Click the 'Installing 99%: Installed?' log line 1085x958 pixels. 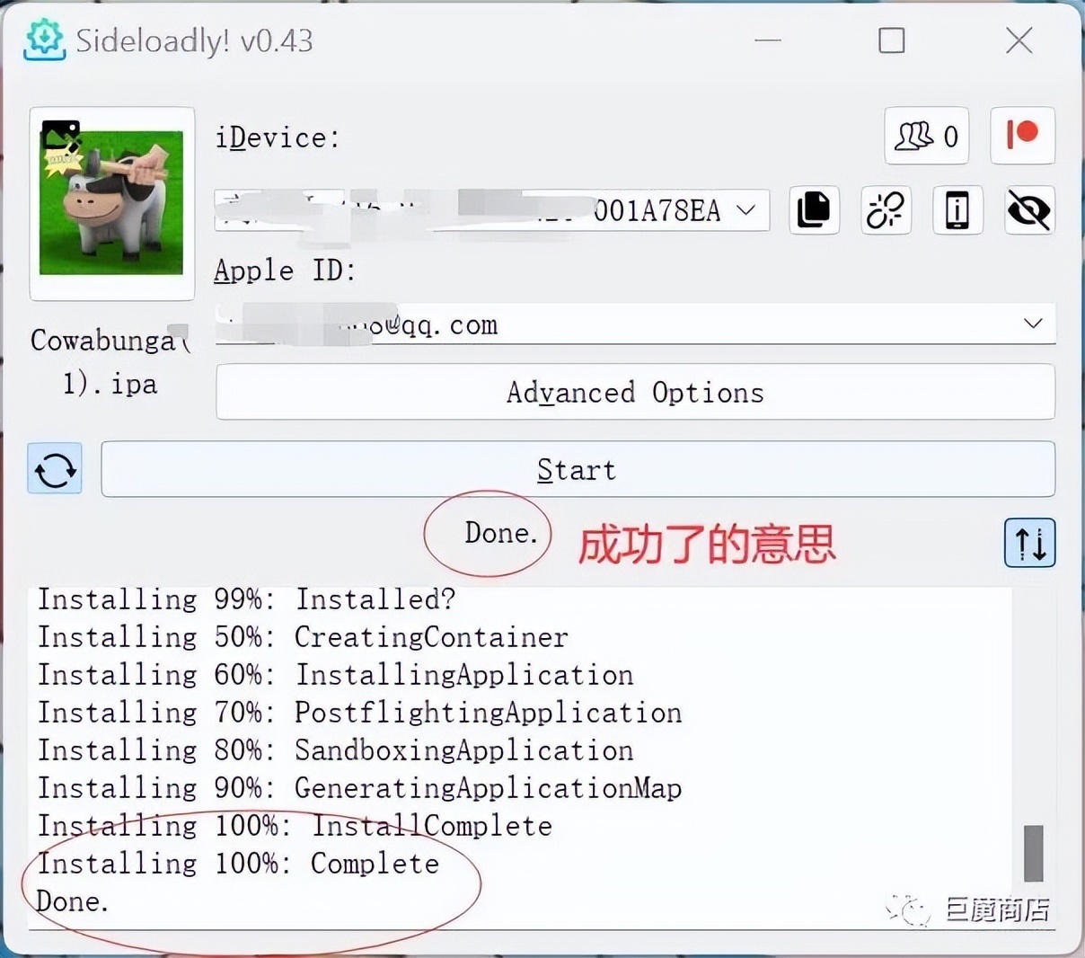[x=246, y=599]
